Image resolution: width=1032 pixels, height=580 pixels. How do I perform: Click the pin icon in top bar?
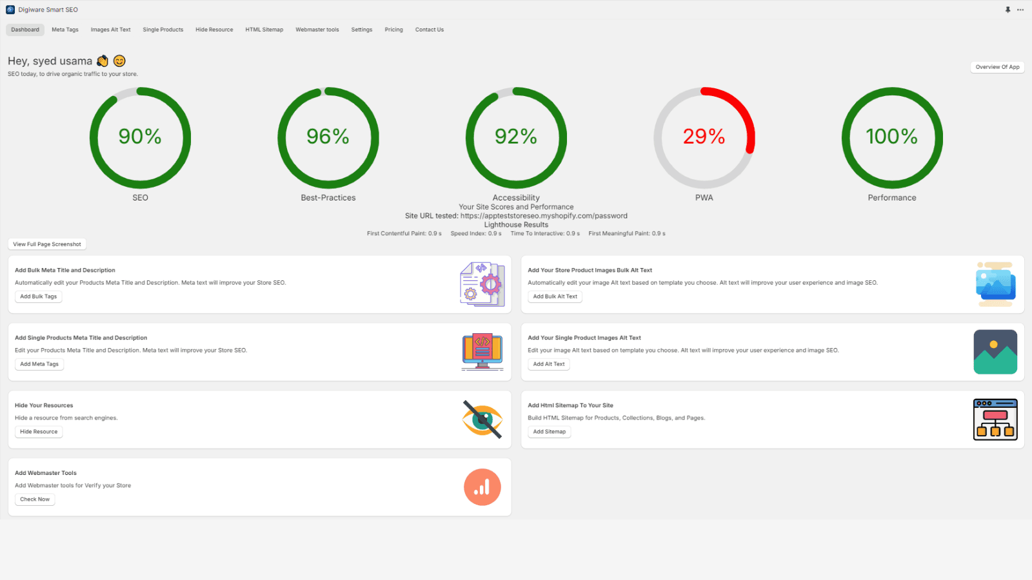tap(1007, 10)
